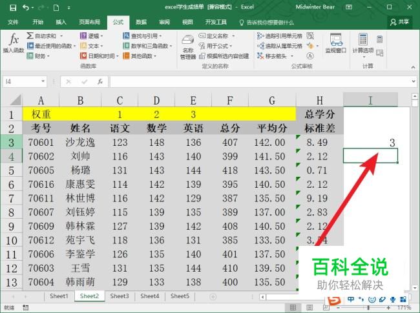Screen dimensions: 420x313
Task: Open Customize Quick Access Toolbar dropdown
Action: click(x=69, y=8)
